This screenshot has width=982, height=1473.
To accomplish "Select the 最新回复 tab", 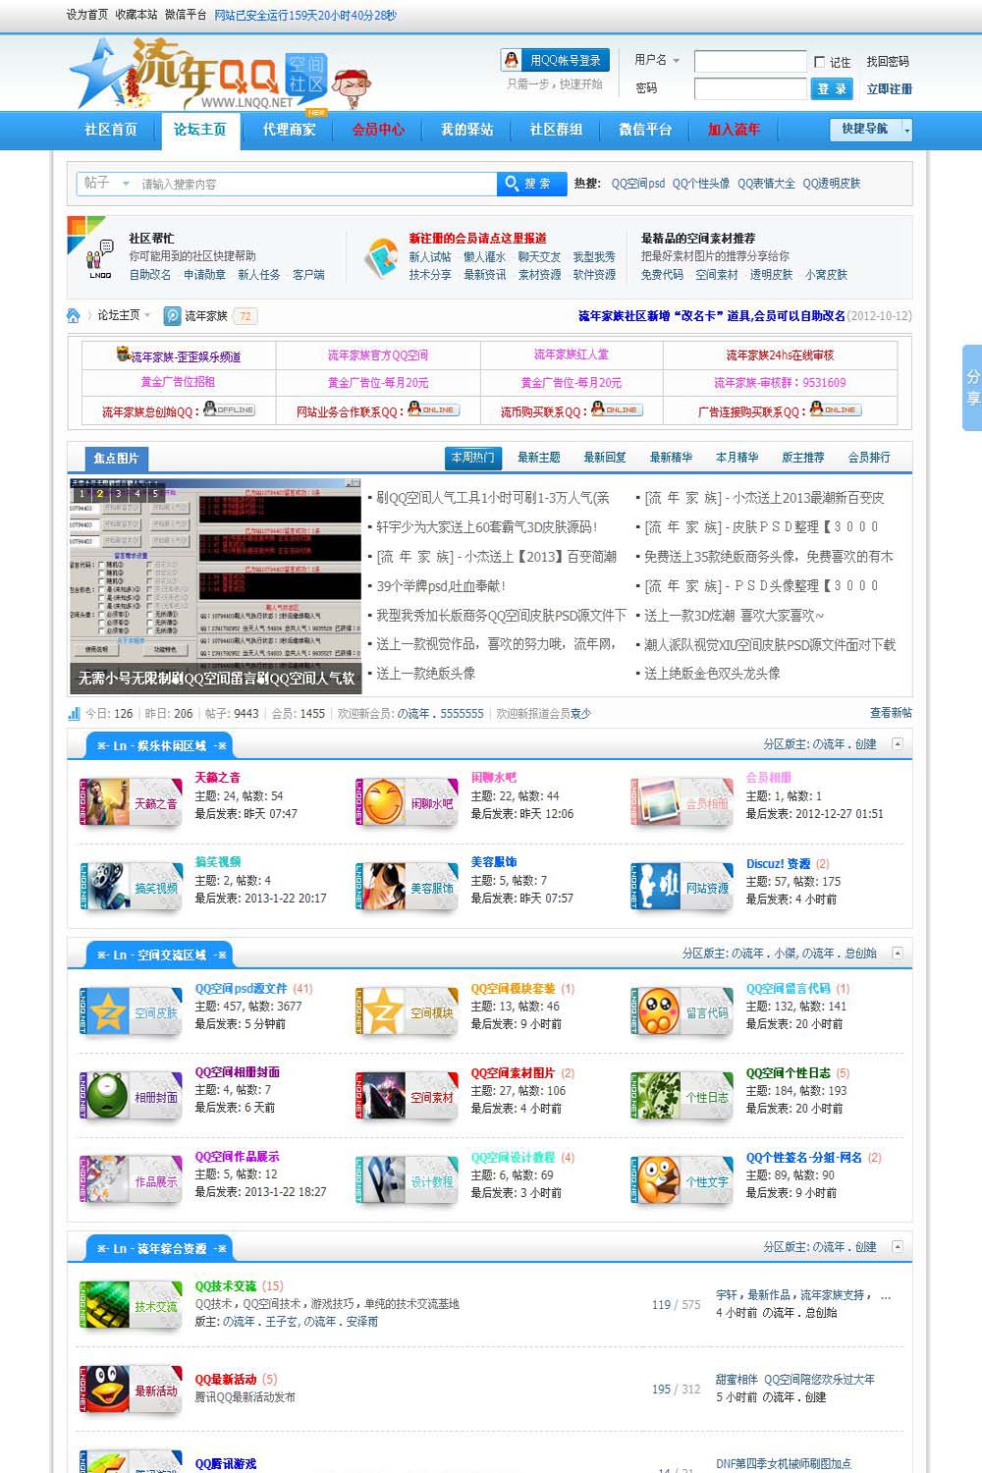I will tap(605, 458).
